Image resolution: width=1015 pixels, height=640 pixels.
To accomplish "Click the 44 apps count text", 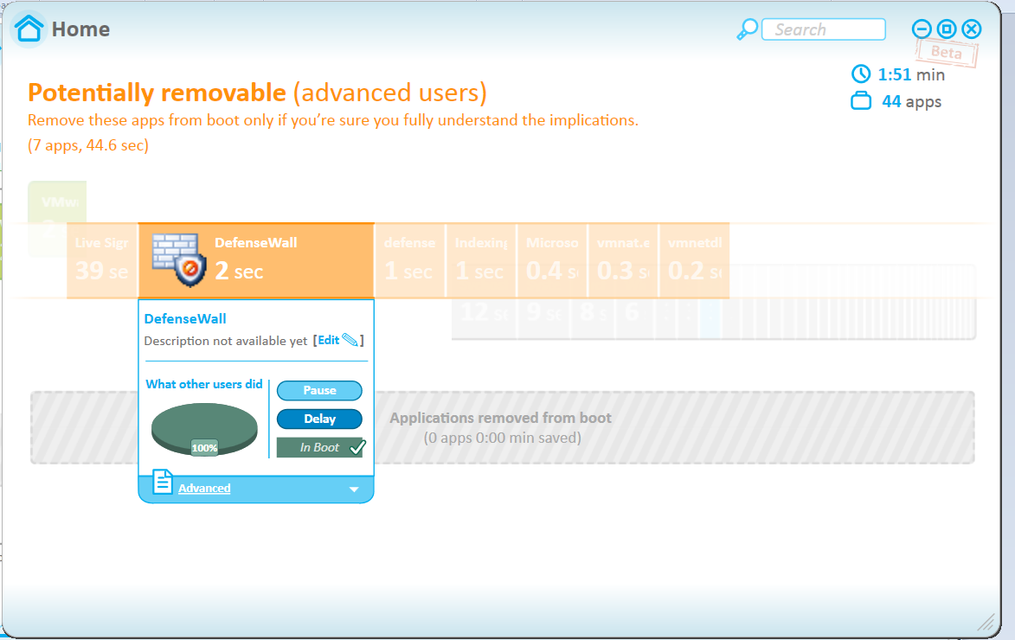I will point(911,101).
